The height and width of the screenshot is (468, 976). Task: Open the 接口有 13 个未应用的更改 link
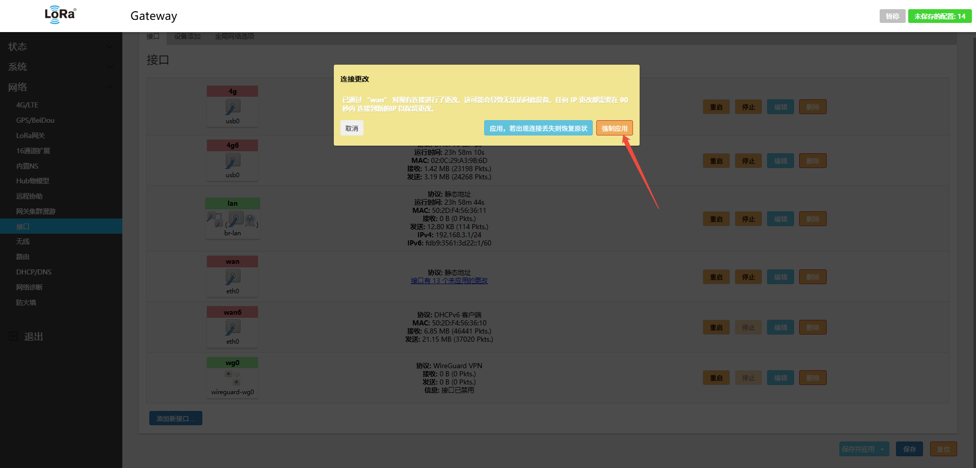click(x=449, y=281)
